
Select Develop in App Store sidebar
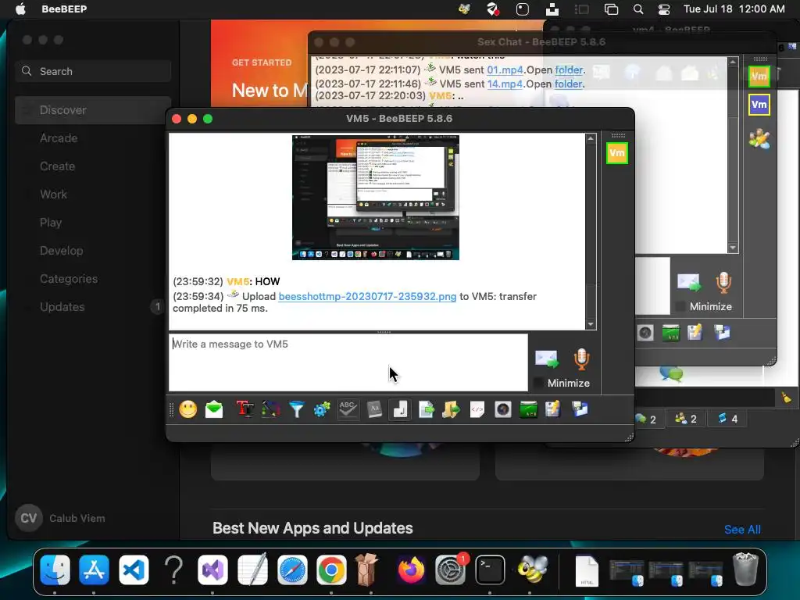point(93,251)
